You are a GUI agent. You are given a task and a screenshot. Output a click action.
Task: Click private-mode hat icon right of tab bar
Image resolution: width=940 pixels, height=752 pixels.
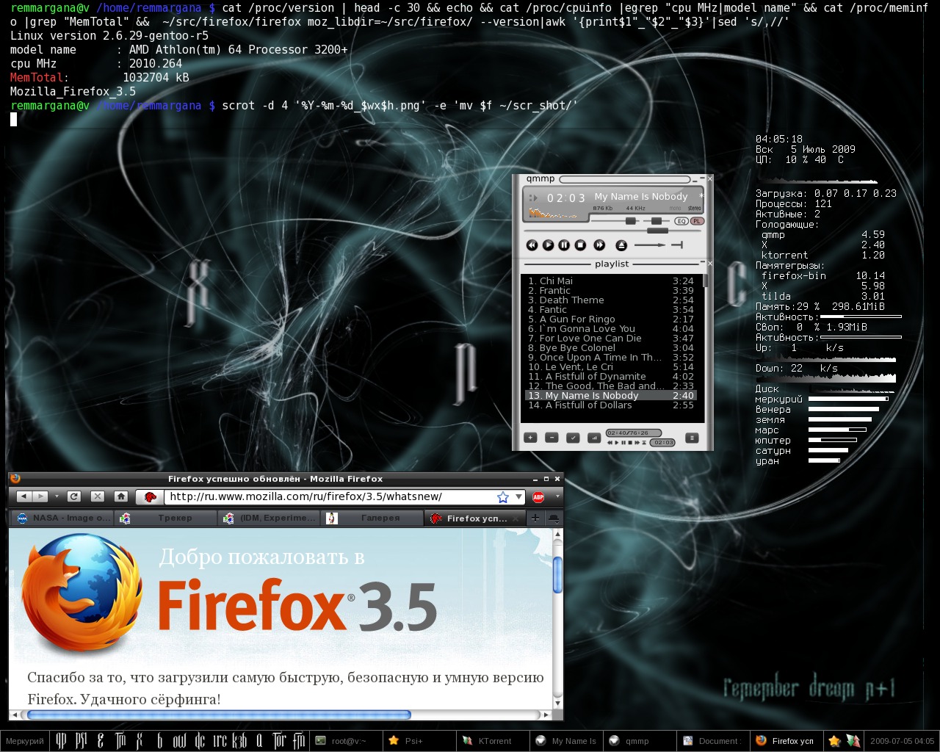point(554,518)
